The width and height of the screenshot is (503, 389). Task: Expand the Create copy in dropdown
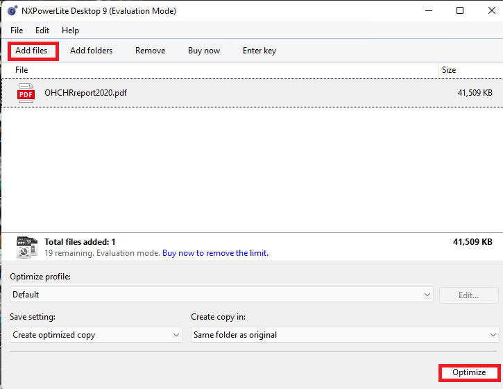(x=345, y=335)
